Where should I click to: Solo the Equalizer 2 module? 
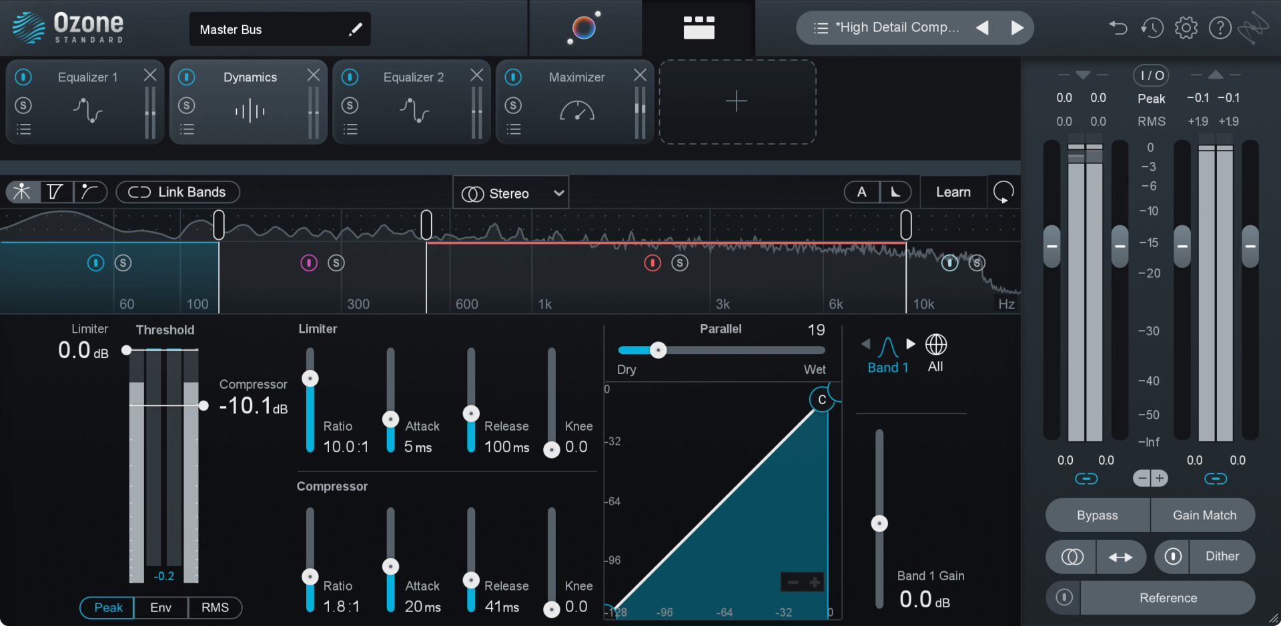[x=350, y=105]
